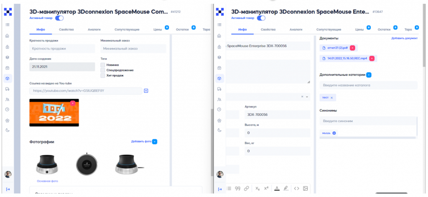Click the Артикул field with 3DX-700056
428x197 pixels.
click(278, 115)
